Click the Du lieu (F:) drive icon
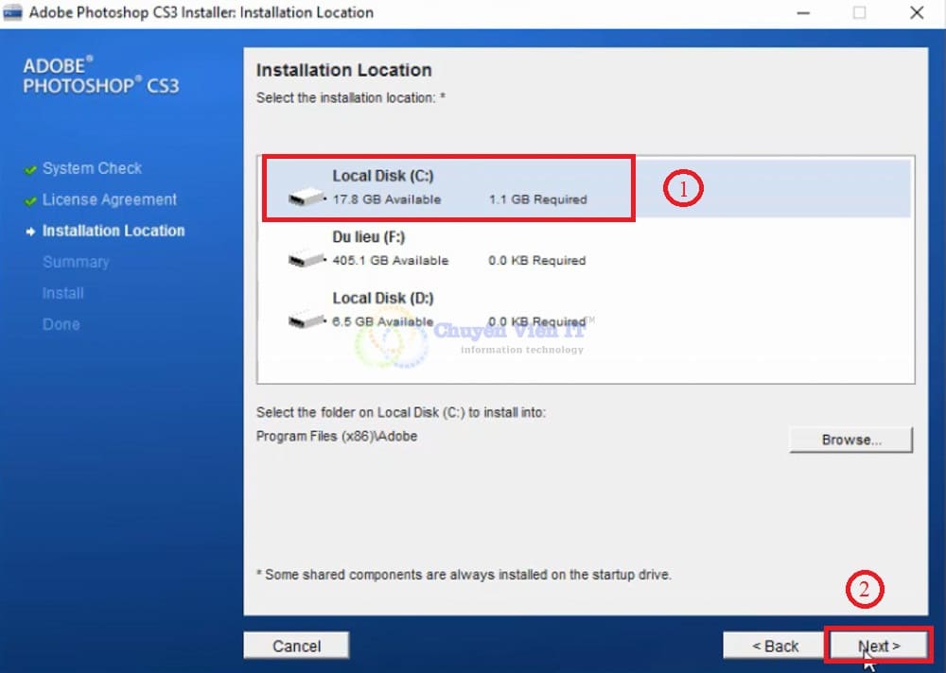The image size is (946, 673). pos(307,258)
